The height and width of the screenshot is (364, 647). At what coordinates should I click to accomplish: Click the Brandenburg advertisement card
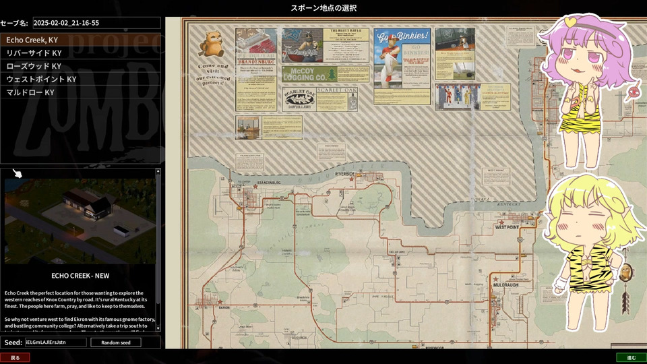256,69
